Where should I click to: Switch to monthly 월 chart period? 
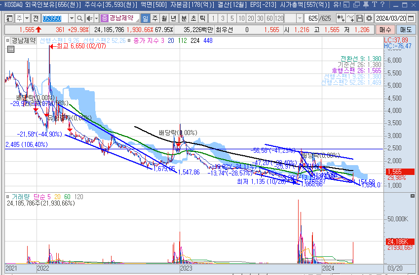point(164,18)
